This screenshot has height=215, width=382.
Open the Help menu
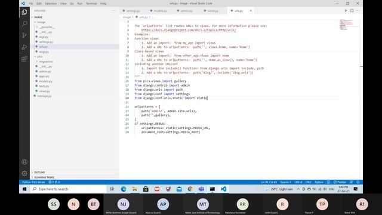coord(103,4)
